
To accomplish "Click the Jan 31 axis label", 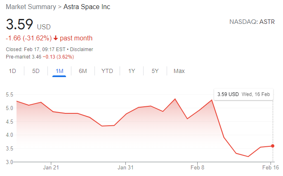I will click(x=125, y=168).
